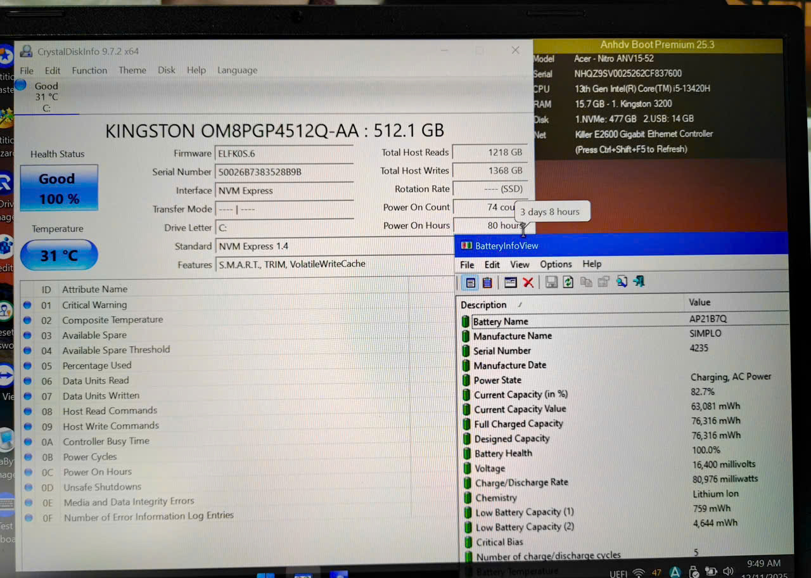The width and height of the screenshot is (811, 578).
Task: Click the Good 100 % health status button
Action: click(59, 188)
